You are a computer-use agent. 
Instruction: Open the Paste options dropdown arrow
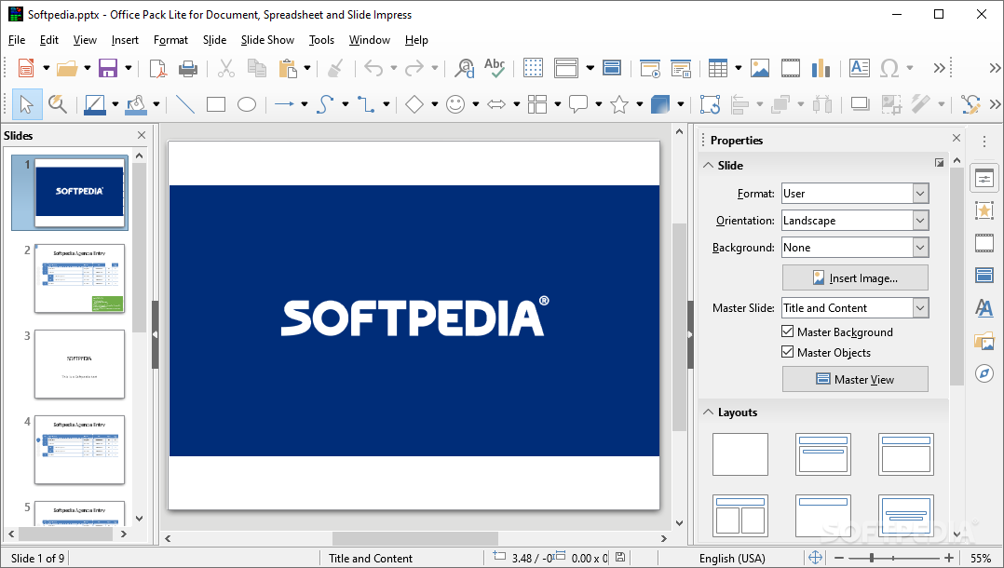307,68
